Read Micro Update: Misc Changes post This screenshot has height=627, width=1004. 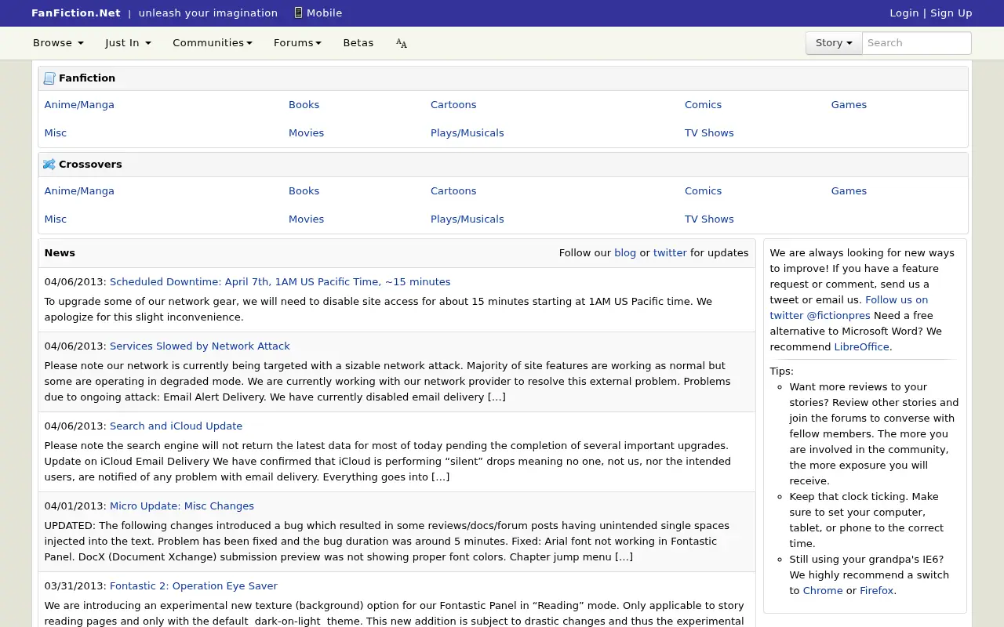182,506
